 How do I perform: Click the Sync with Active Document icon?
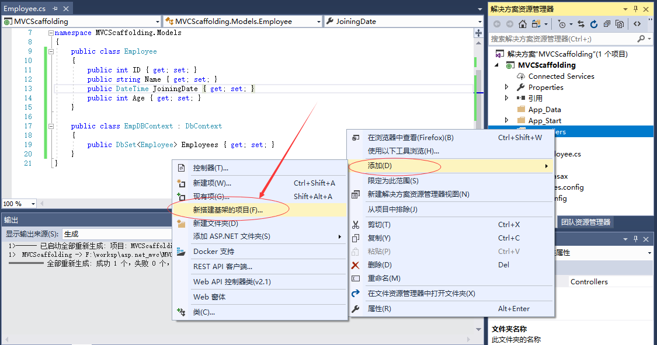click(x=581, y=24)
